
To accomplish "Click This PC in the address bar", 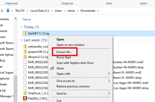I will point(20,11).
